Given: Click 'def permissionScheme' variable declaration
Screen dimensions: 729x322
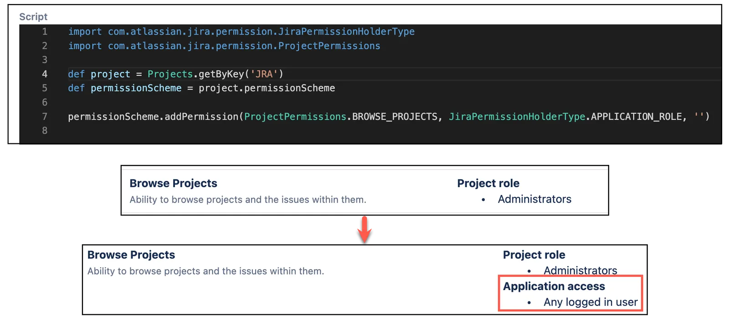Looking at the screenshot, I should tap(124, 88).
